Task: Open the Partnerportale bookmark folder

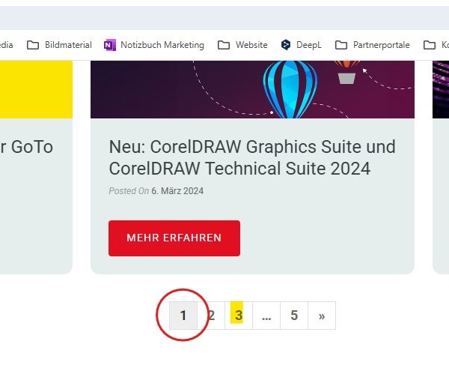Action: tap(372, 45)
